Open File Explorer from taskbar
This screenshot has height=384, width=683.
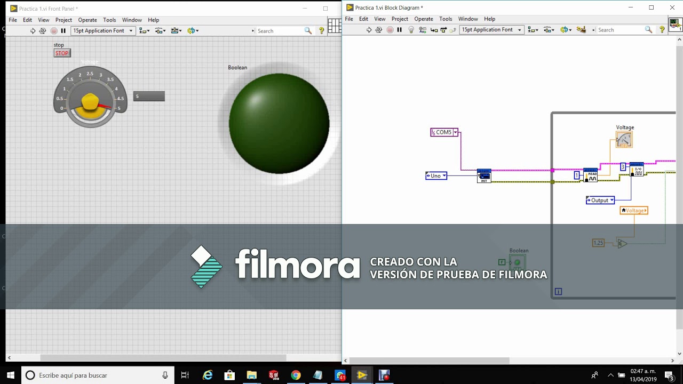coord(251,375)
